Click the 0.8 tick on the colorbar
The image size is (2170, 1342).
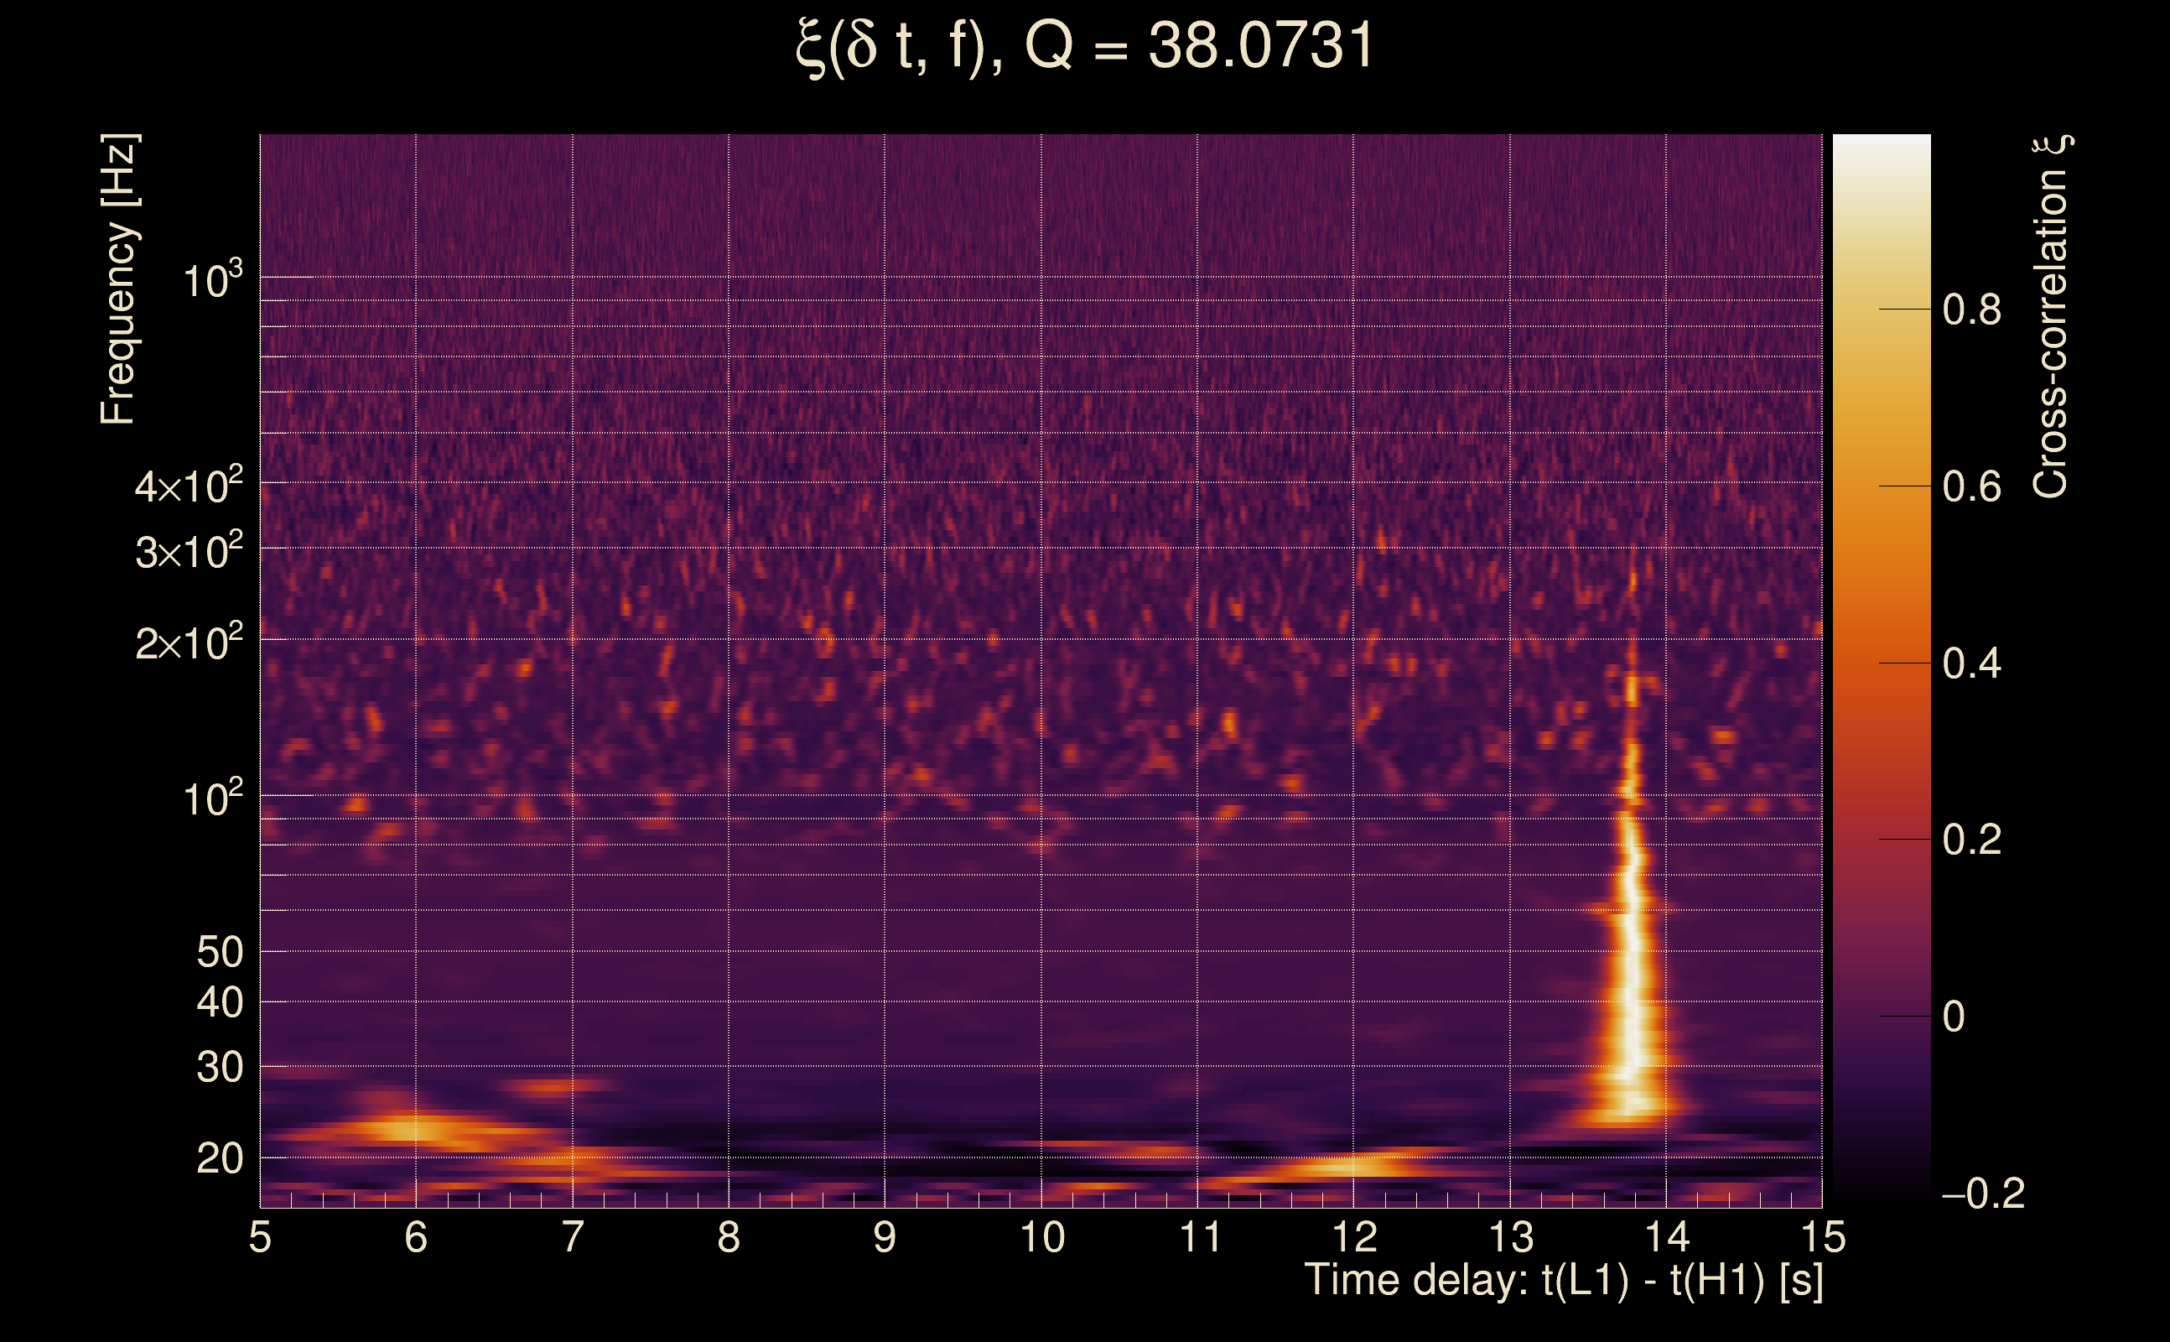1971,310
